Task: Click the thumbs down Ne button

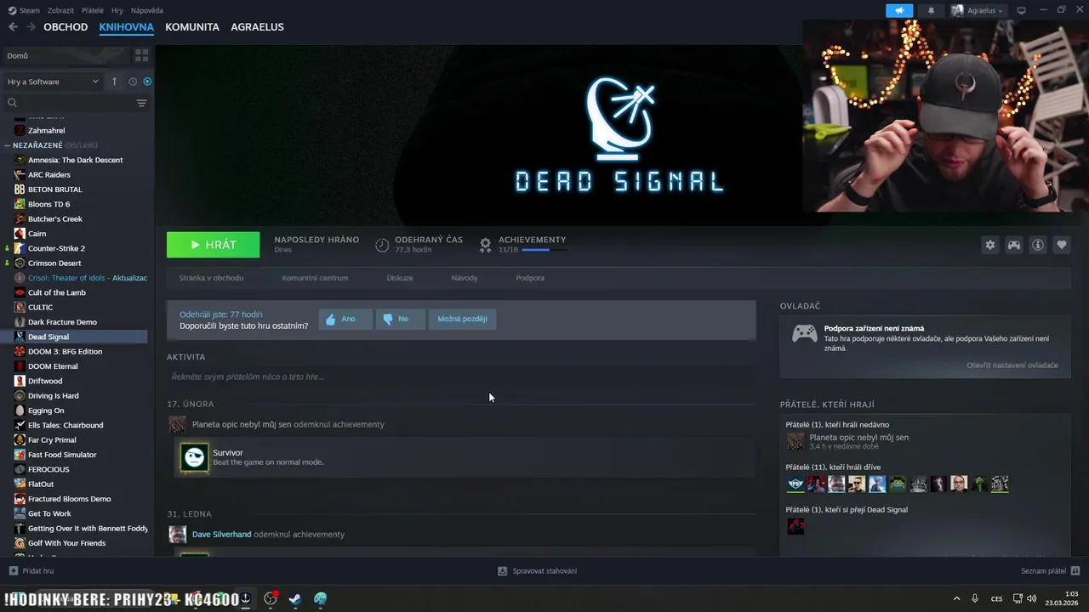Action: click(x=400, y=319)
